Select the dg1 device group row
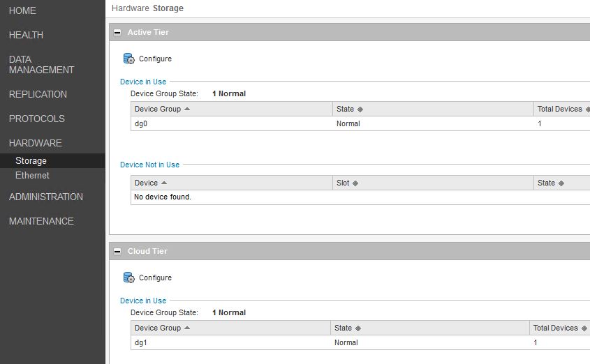The image size is (590, 364). [230, 343]
